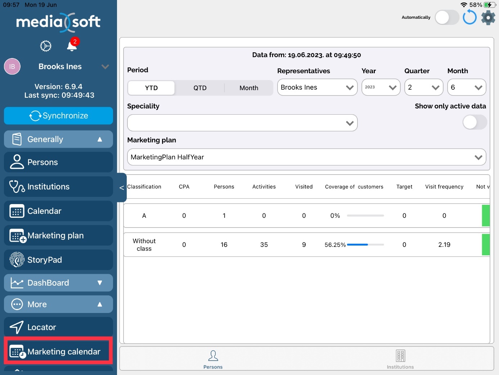The image size is (499, 375).
Task: Collapse the sidebar with the arrow handle
Action: coord(122,187)
